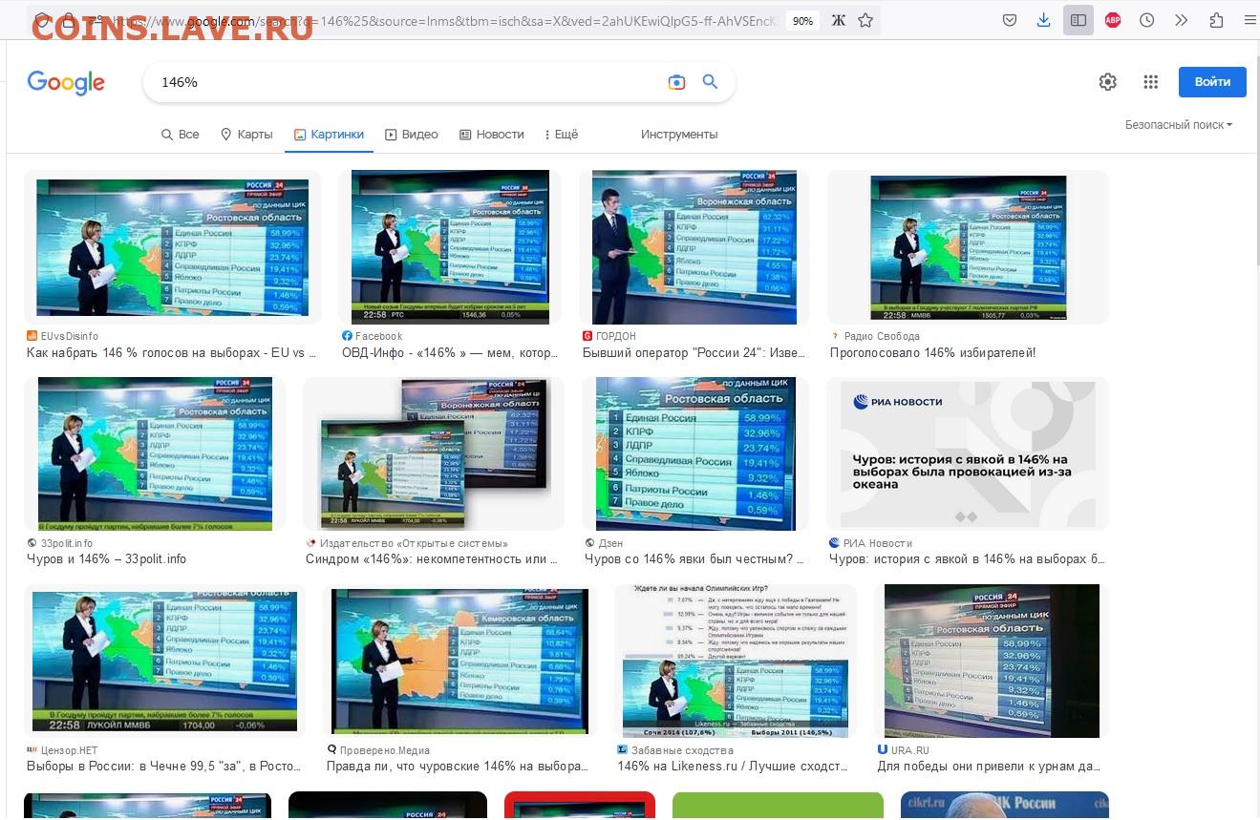This screenshot has height=820, width=1260.
Task: Open Радио Свобода image thumbnail
Action: (968, 247)
